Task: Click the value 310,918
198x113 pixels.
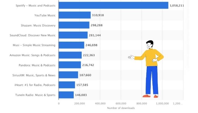Action: pyautogui.click(x=98, y=15)
